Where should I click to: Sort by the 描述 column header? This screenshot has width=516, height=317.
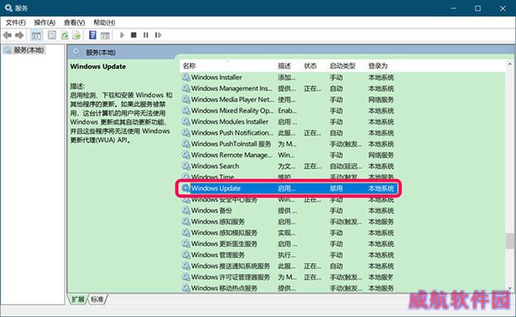click(x=288, y=65)
